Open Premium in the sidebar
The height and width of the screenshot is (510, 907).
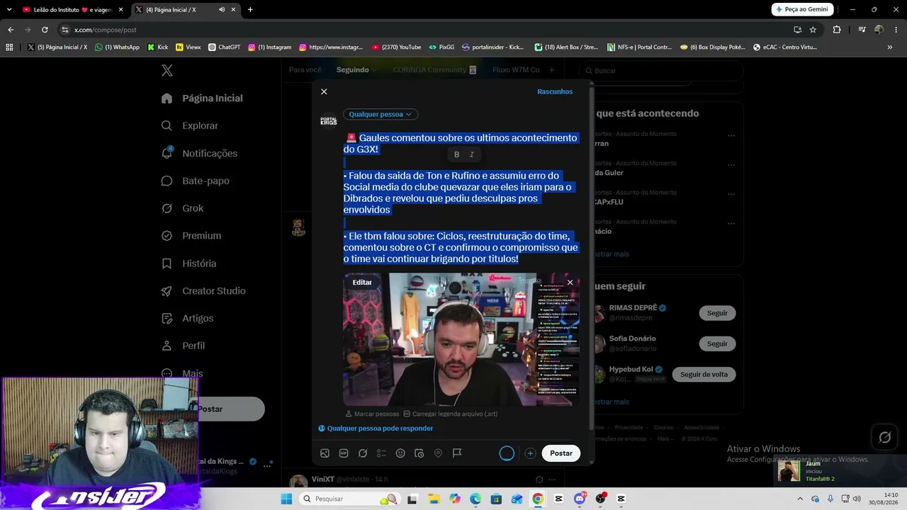click(191, 236)
